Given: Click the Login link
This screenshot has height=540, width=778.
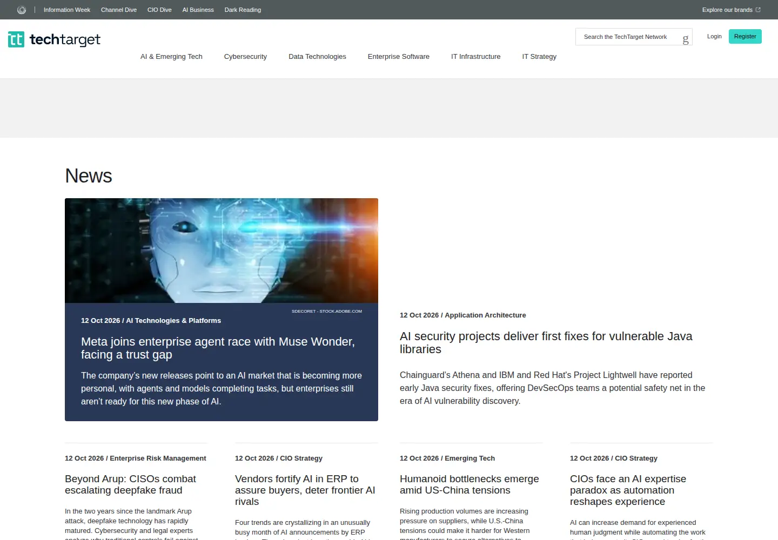Looking at the screenshot, I should [x=714, y=36].
